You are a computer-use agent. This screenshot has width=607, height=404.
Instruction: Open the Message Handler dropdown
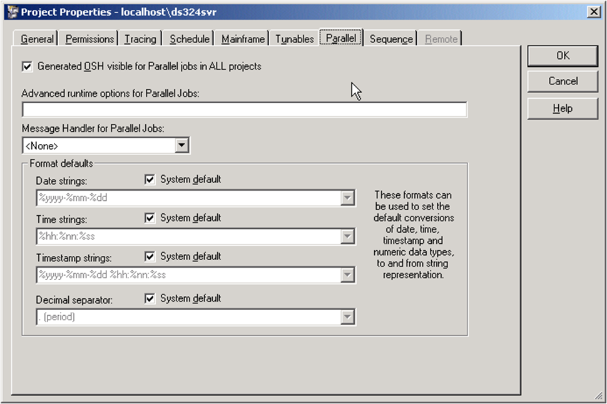pos(181,146)
